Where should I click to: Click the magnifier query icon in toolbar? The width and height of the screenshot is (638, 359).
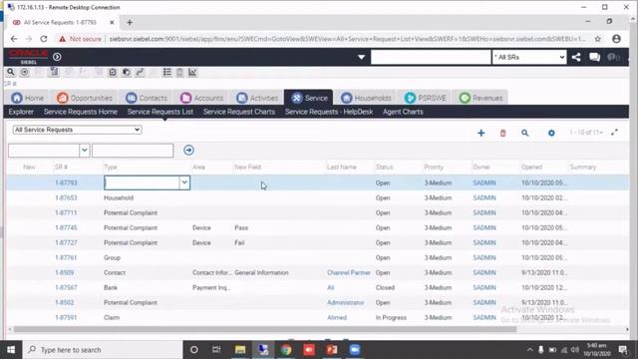tap(11, 72)
